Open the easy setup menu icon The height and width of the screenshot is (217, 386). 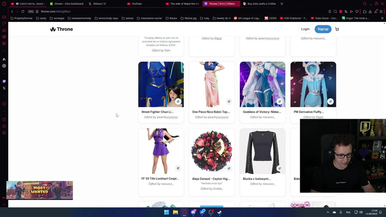[381, 11]
